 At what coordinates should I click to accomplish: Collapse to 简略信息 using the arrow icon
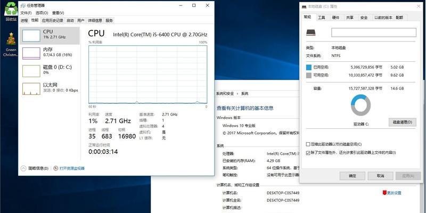click(23, 168)
